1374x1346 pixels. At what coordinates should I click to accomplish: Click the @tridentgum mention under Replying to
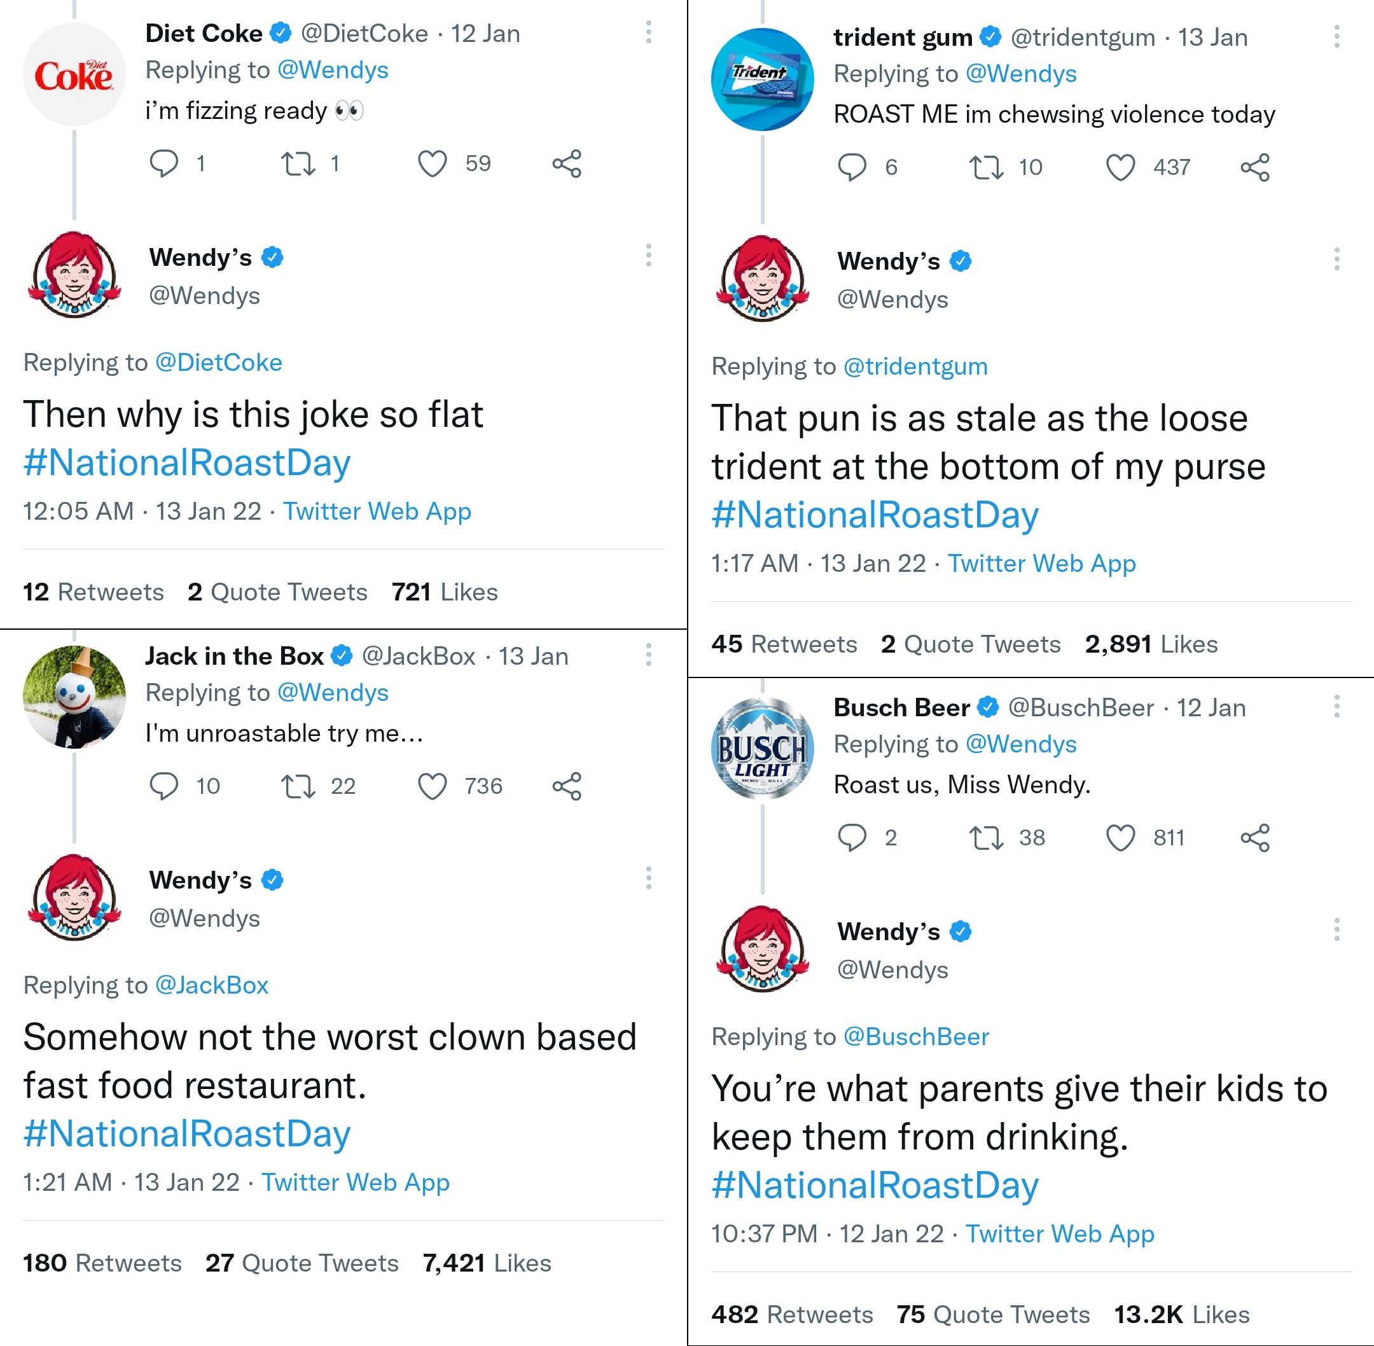[x=915, y=366]
